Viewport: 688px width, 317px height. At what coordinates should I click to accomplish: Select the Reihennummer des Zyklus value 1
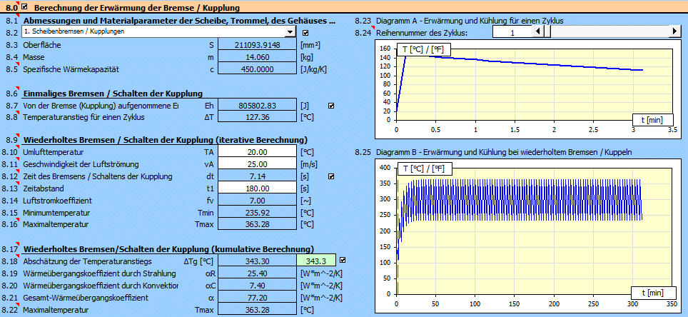pyautogui.click(x=512, y=33)
